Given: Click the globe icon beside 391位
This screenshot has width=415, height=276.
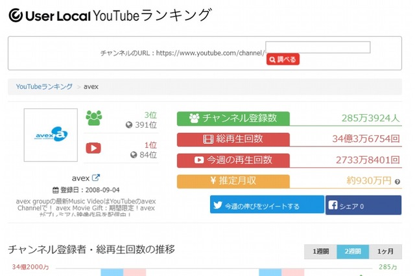Looking at the screenshot, I should tap(129, 125).
